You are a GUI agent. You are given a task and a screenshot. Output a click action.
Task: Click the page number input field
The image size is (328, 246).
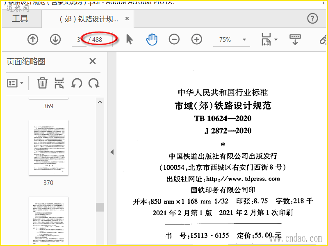(79, 40)
